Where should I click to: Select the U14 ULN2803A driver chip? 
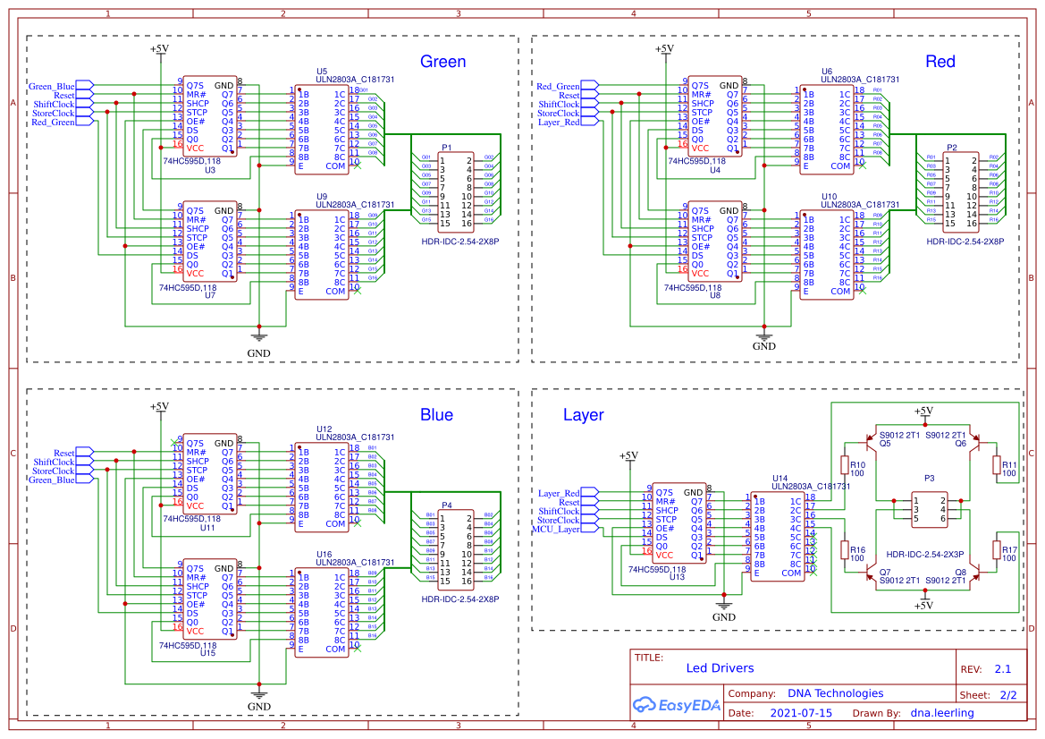tap(776, 536)
